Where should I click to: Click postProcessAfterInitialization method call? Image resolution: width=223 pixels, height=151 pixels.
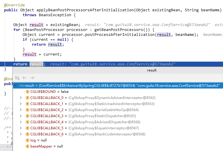coord(120,34)
